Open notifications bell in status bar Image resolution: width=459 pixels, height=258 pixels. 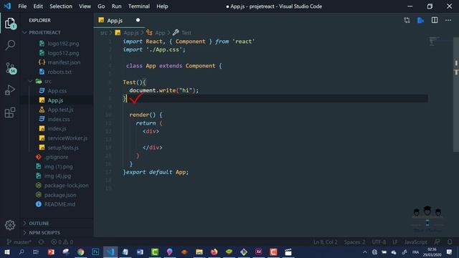click(x=450, y=242)
